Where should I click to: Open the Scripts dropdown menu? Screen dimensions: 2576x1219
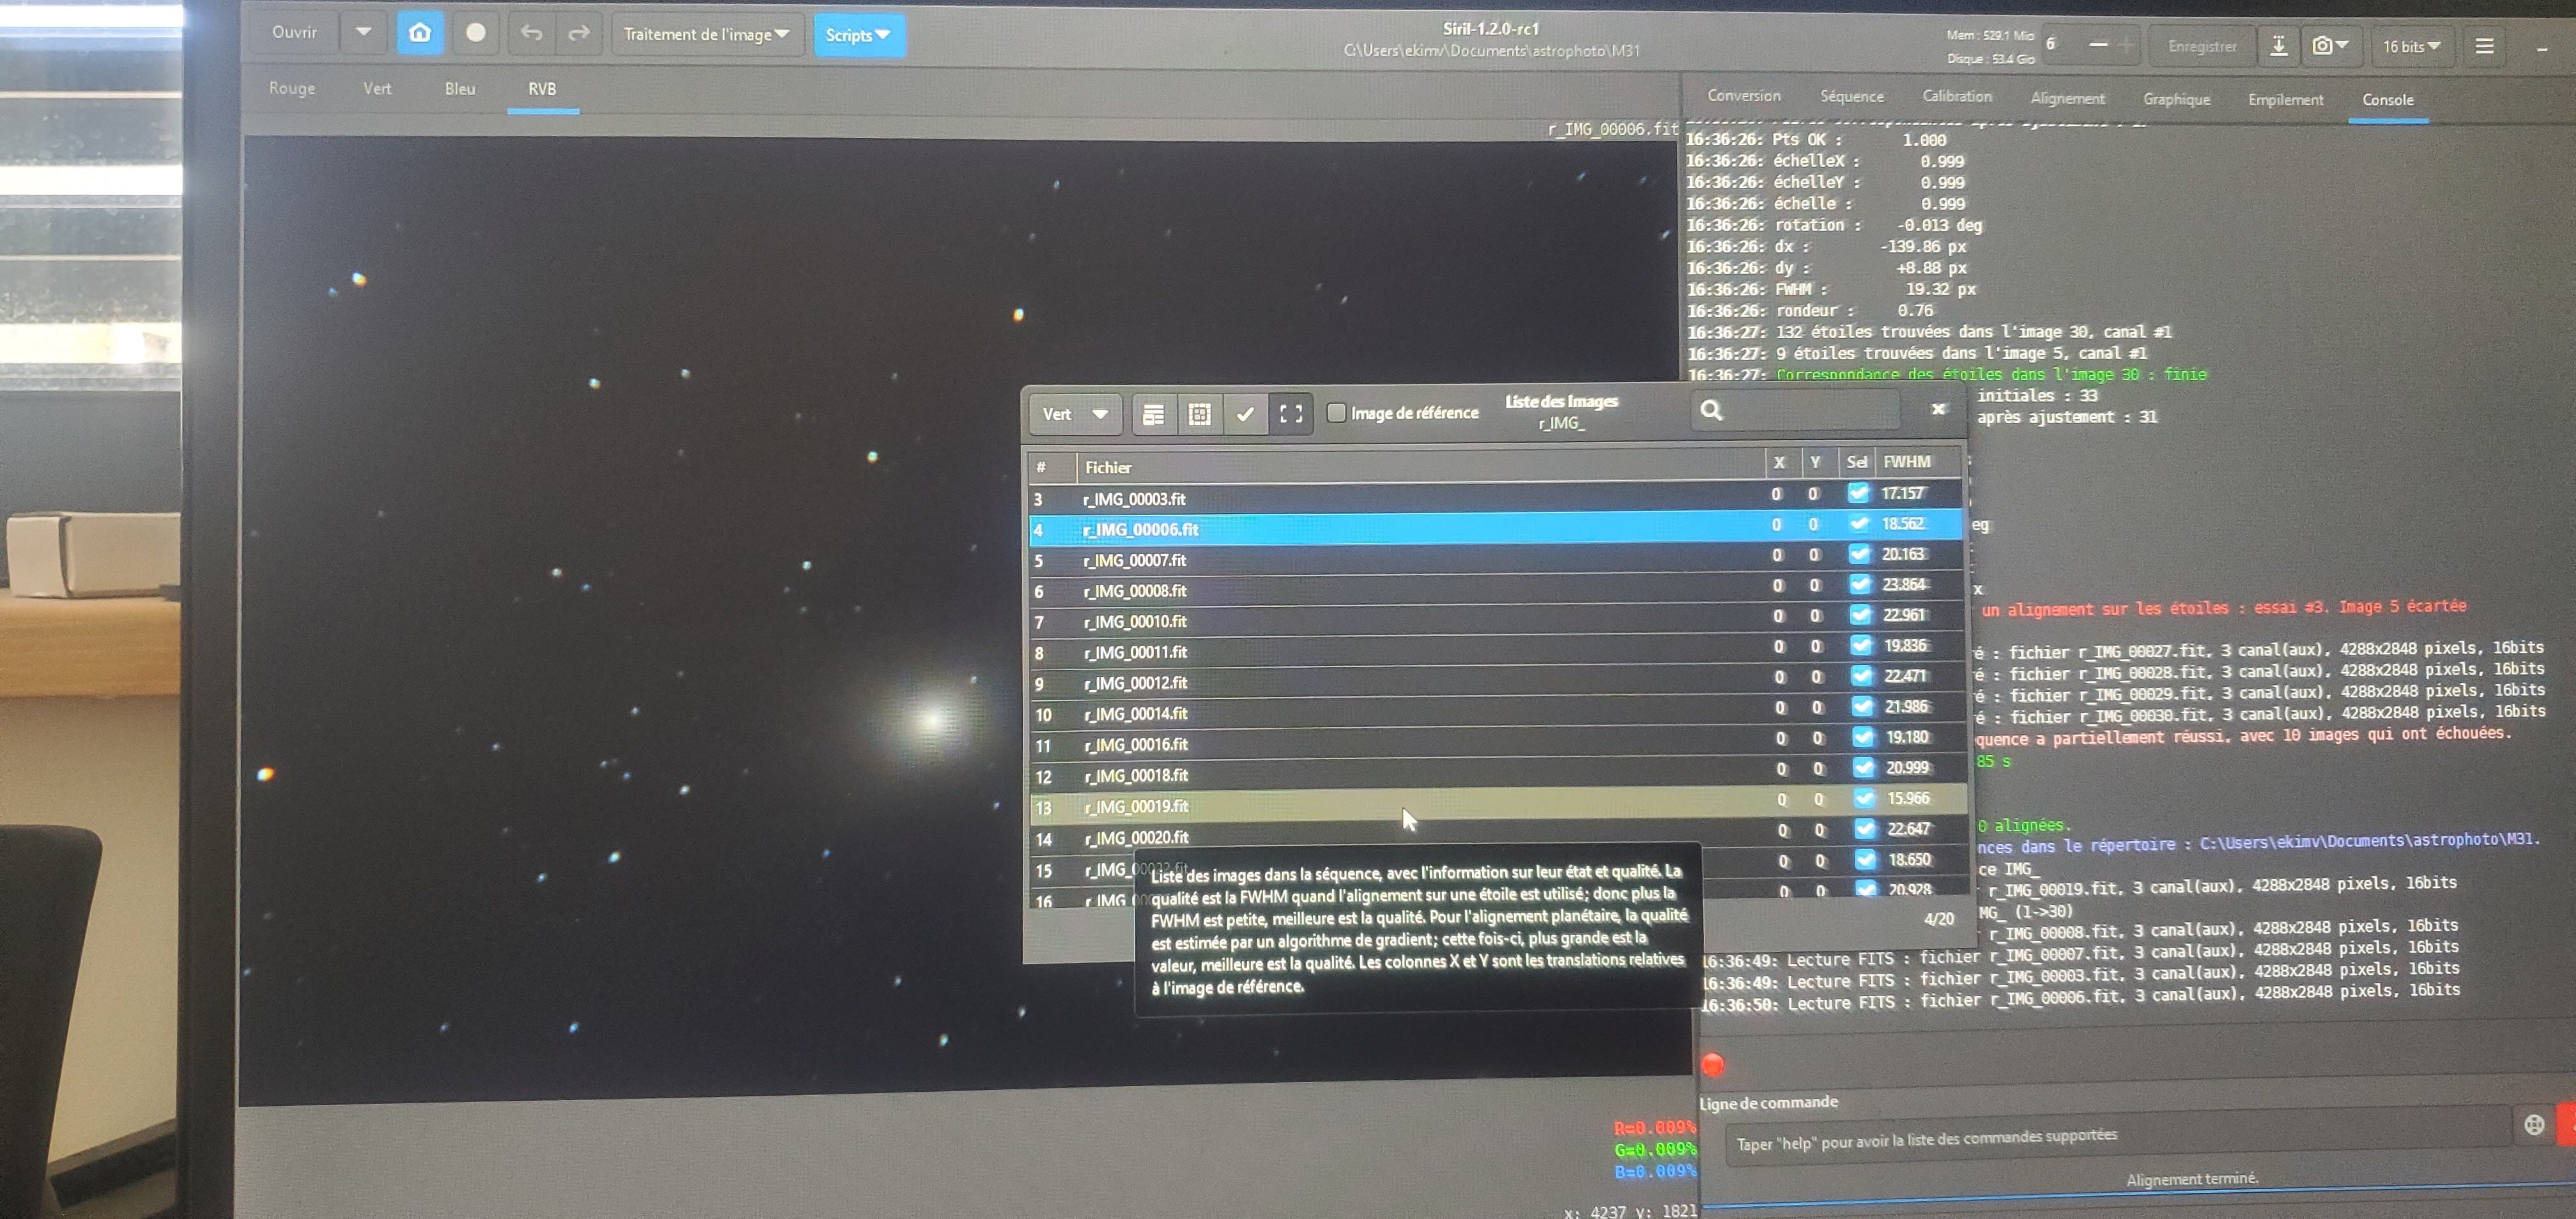(858, 35)
